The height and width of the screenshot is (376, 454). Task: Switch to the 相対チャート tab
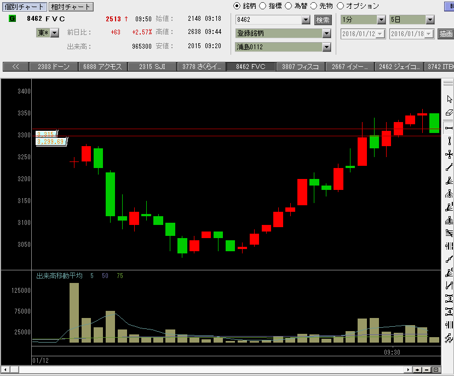(x=71, y=7)
